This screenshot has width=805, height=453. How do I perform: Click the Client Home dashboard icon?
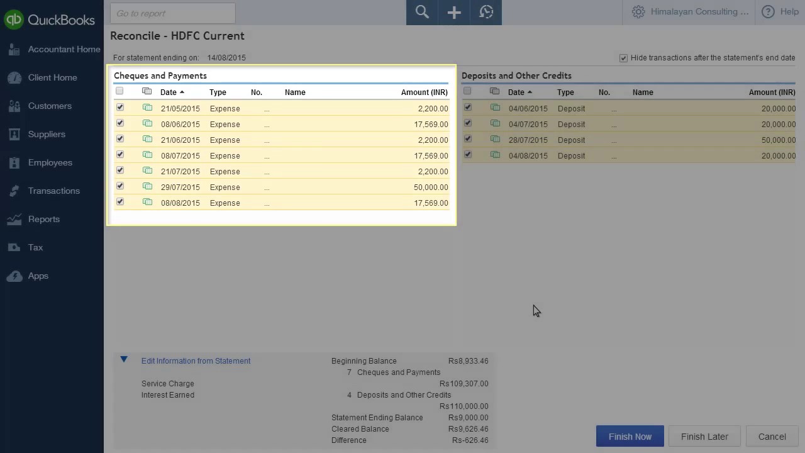pos(14,78)
